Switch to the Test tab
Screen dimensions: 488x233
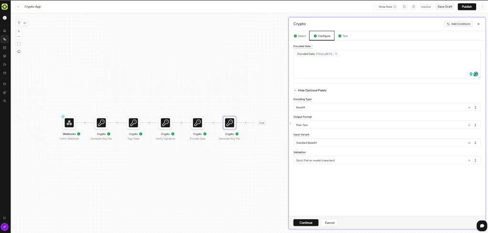(343, 36)
